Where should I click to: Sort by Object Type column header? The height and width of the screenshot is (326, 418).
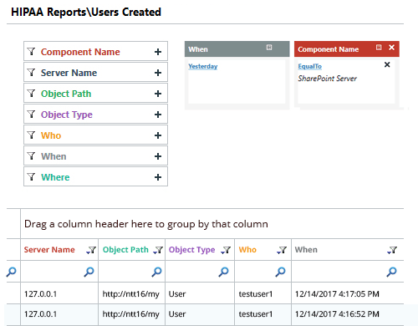[x=191, y=250]
